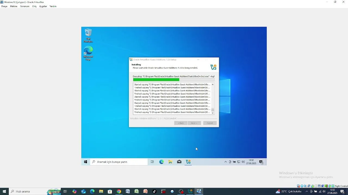Click the log list scroll-down arrow

click(x=213, y=113)
